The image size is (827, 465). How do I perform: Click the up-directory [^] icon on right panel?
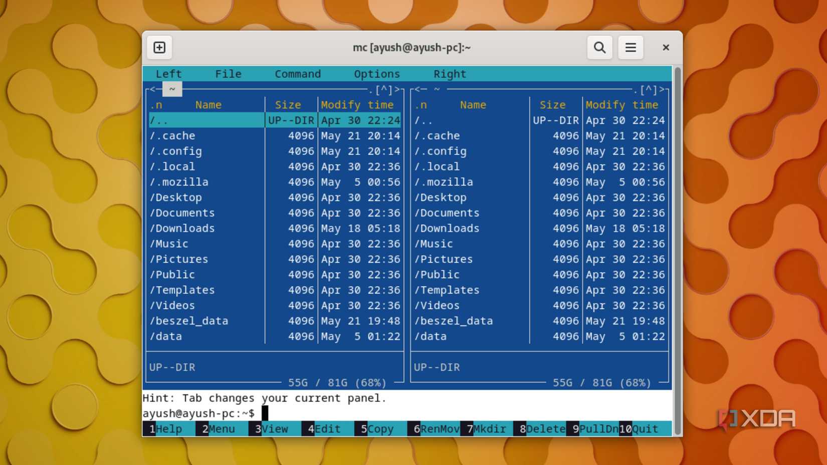coord(648,89)
